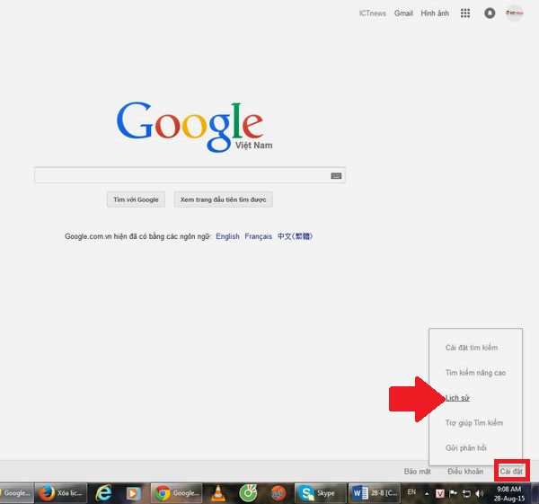The image size is (539, 504).
Task: Open the media player taskbar icon
Action: (133, 493)
